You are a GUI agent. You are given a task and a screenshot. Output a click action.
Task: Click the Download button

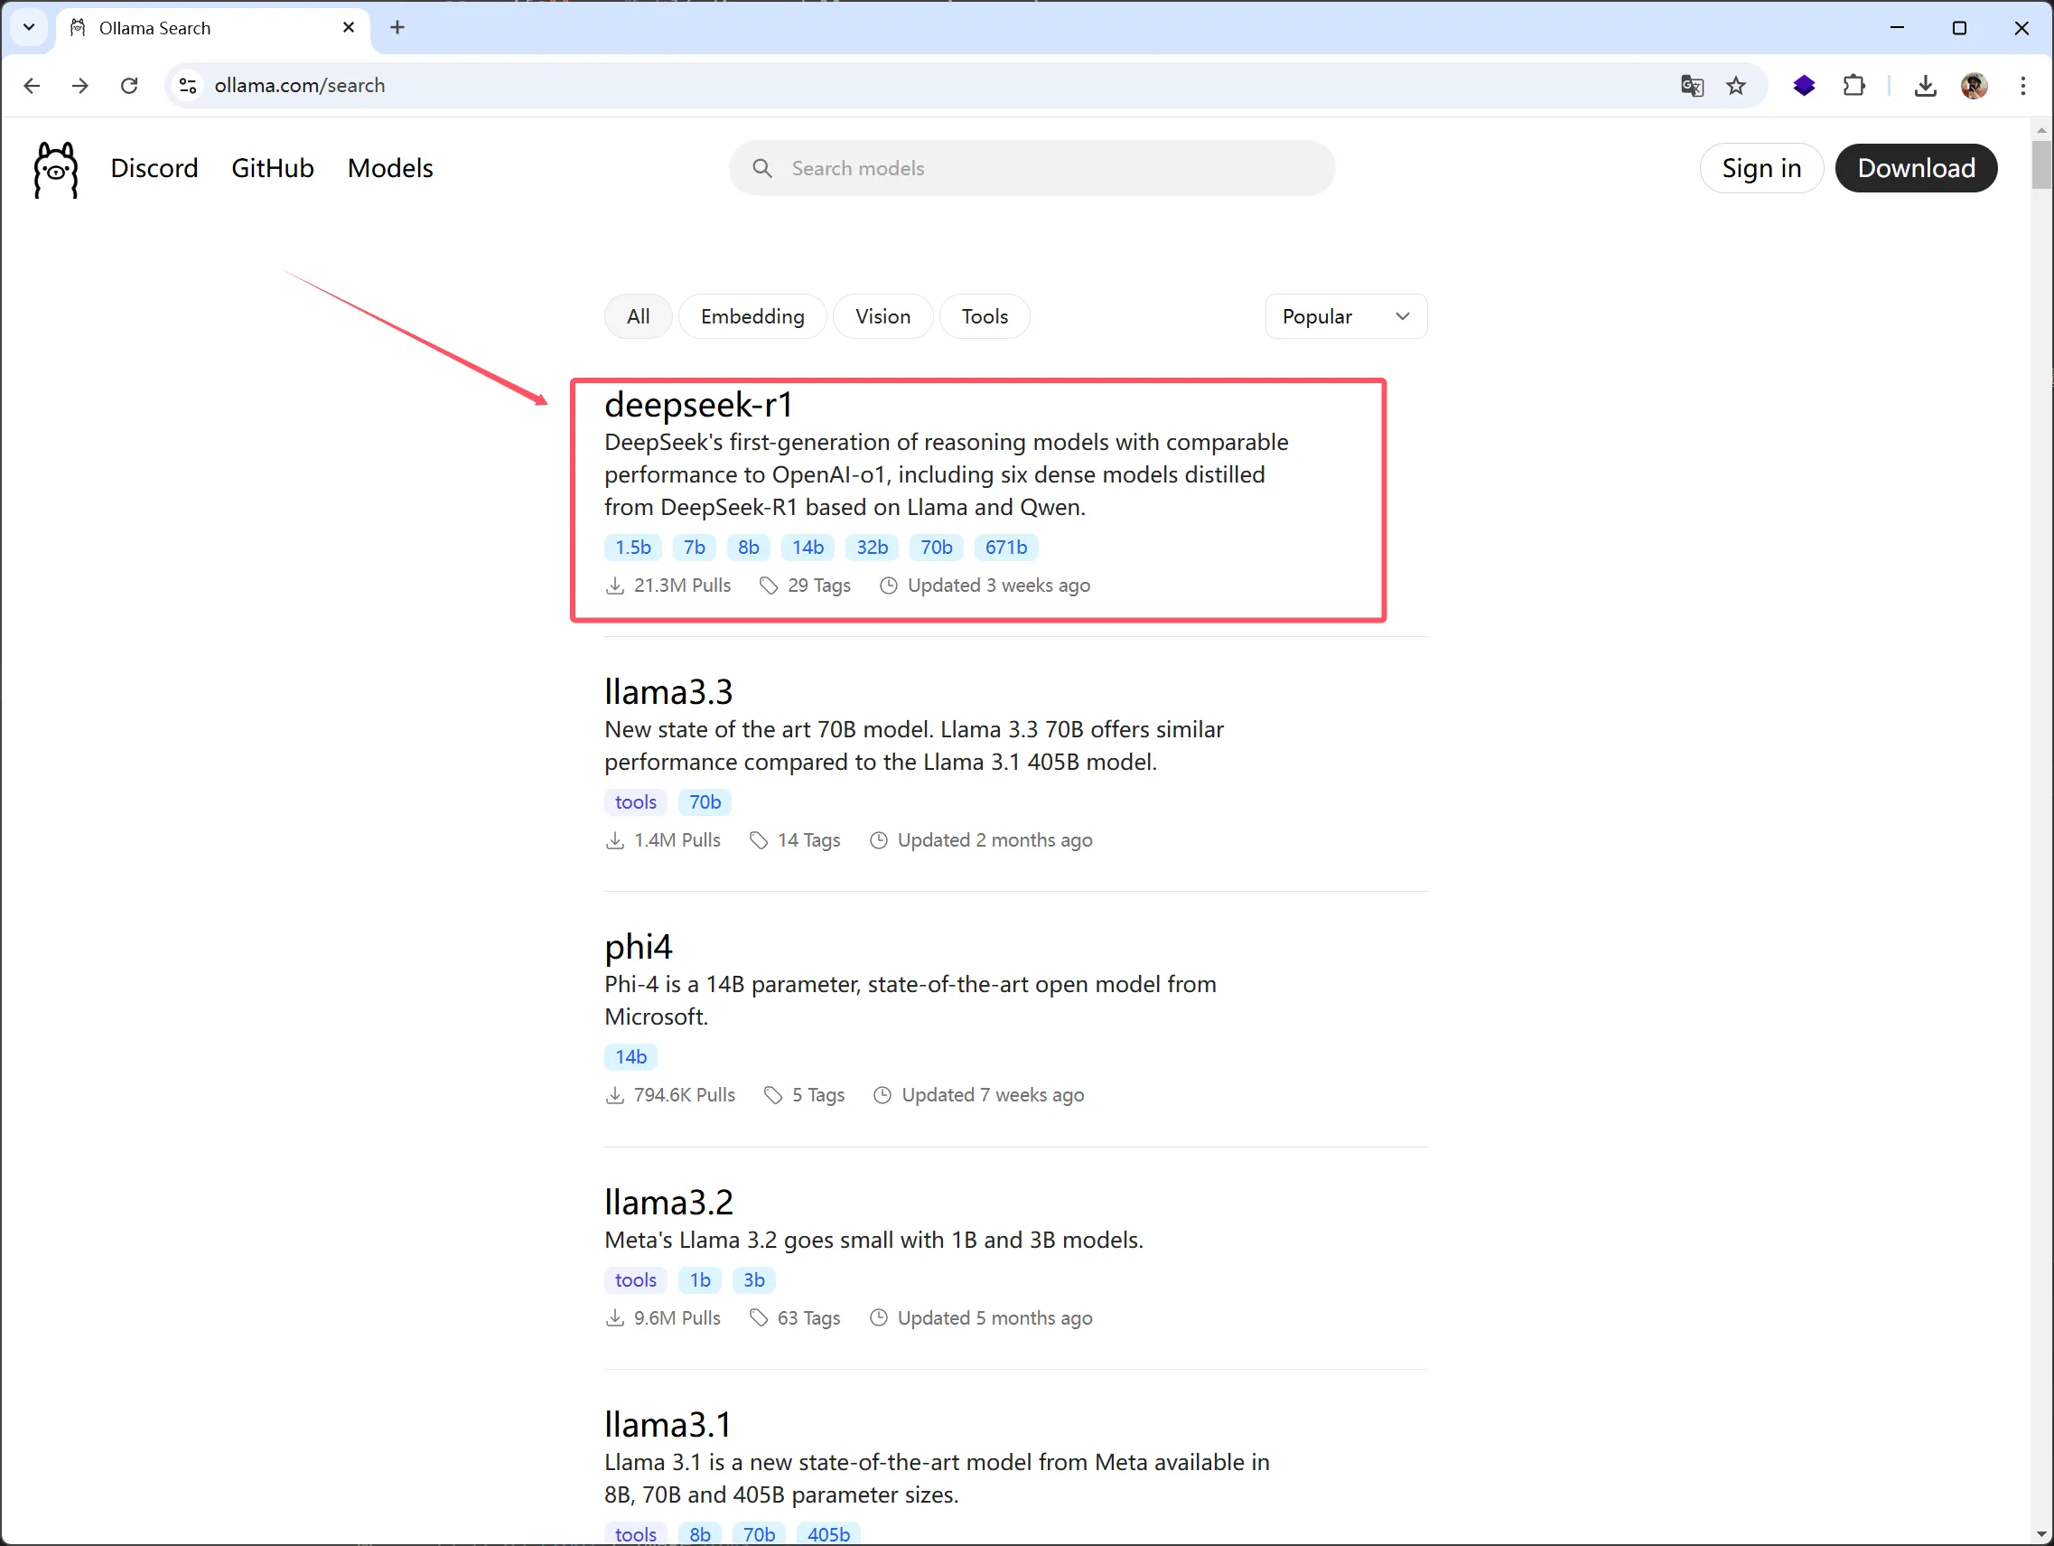1916,168
